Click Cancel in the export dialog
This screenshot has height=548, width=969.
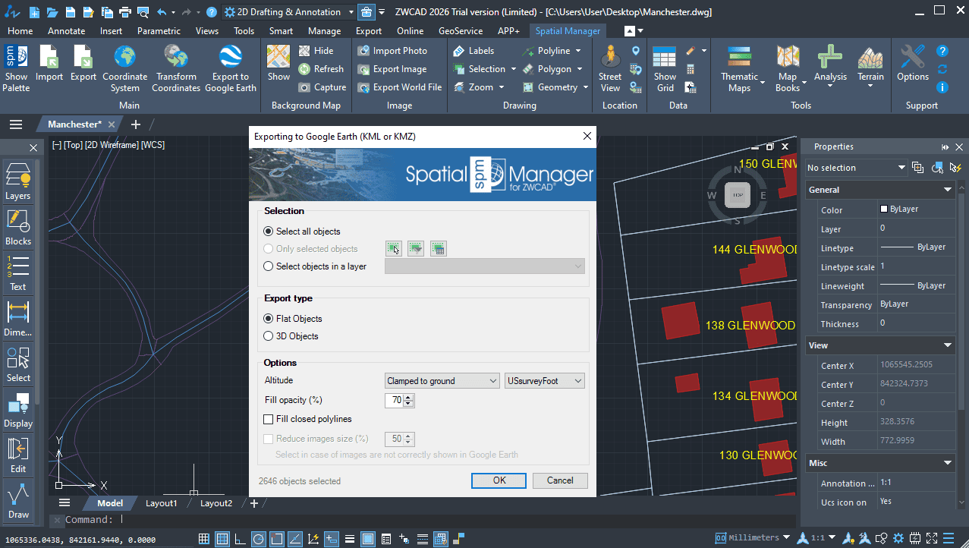(x=560, y=480)
